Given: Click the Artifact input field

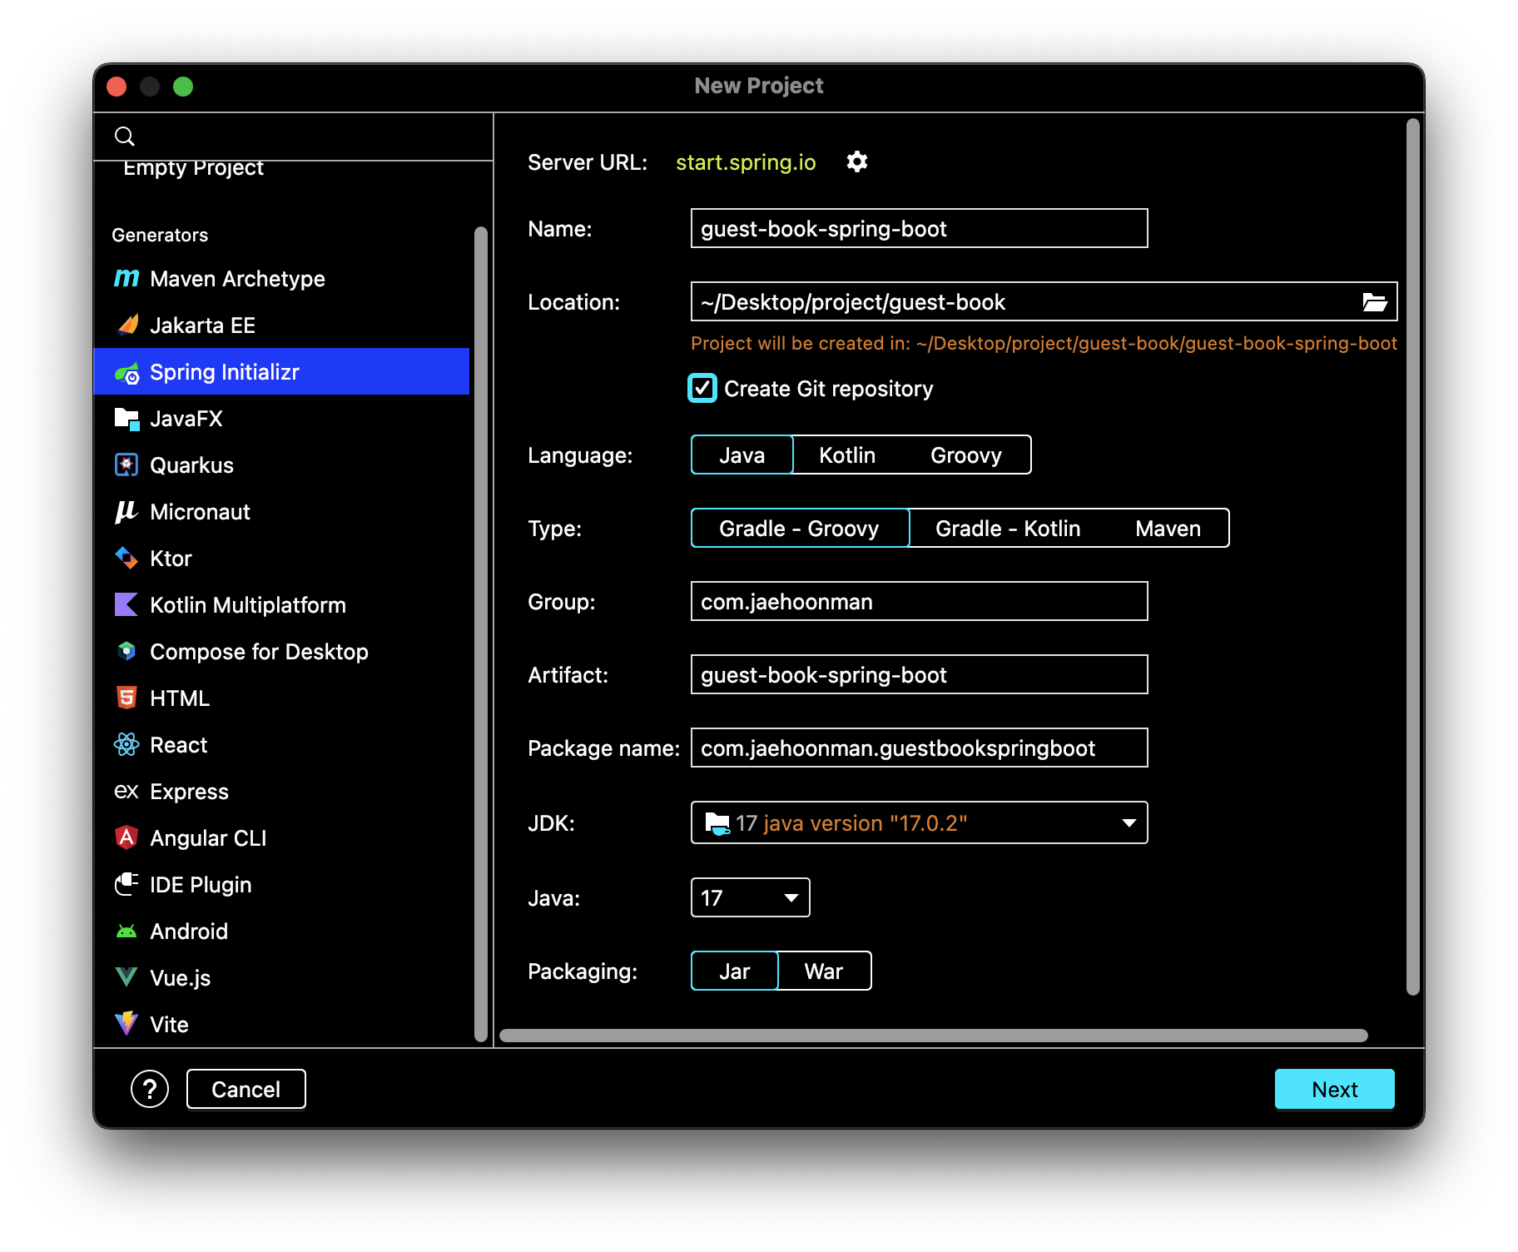Looking at the screenshot, I should pos(920,675).
